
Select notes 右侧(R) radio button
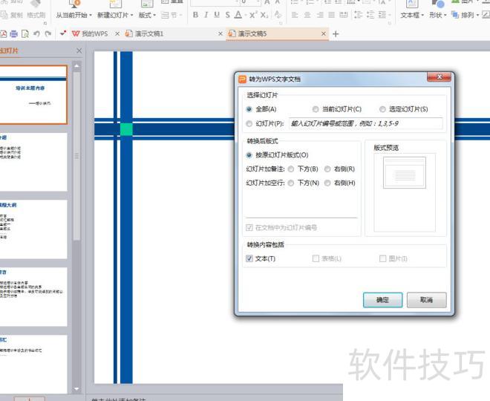pyautogui.click(x=327, y=169)
